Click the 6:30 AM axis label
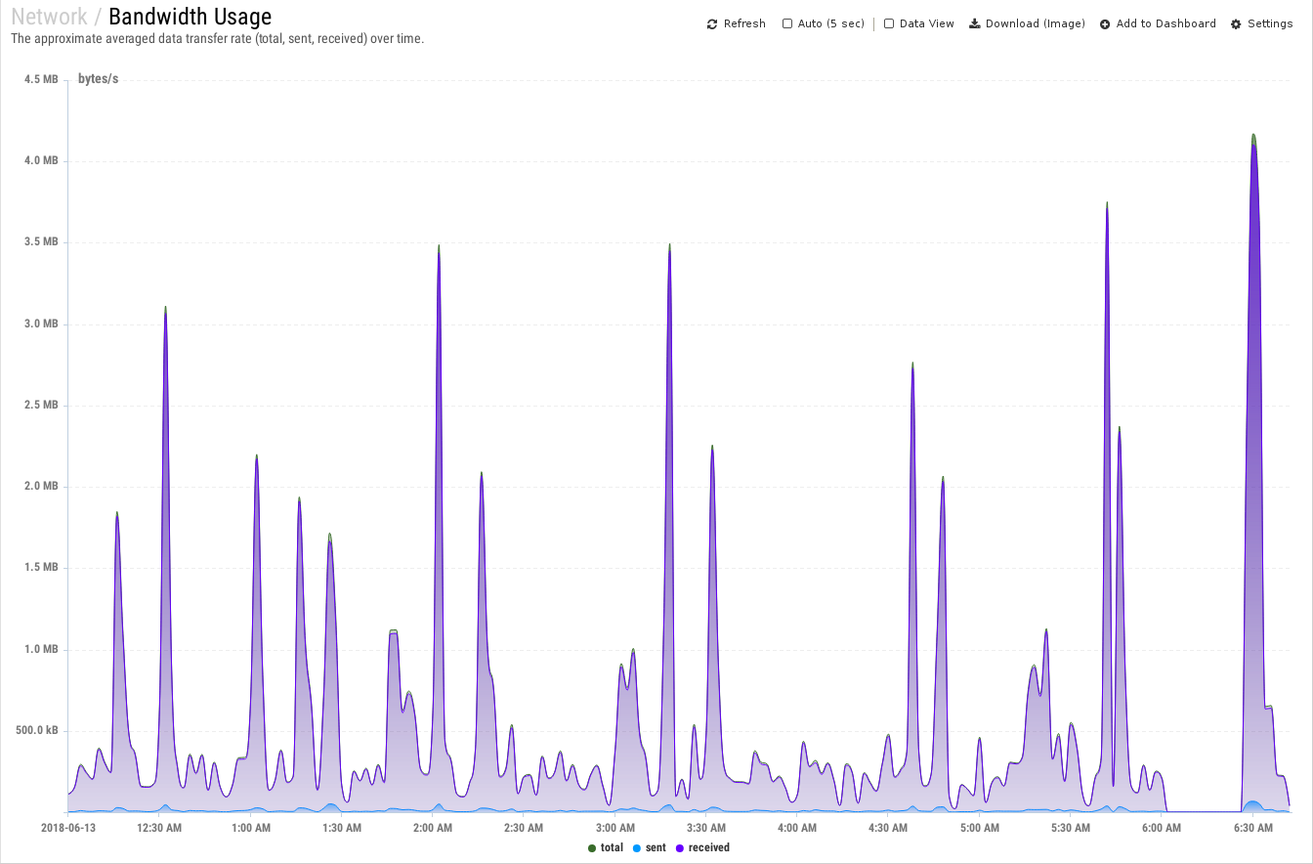The image size is (1313, 864). pyautogui.click(x=1253, y=828)
